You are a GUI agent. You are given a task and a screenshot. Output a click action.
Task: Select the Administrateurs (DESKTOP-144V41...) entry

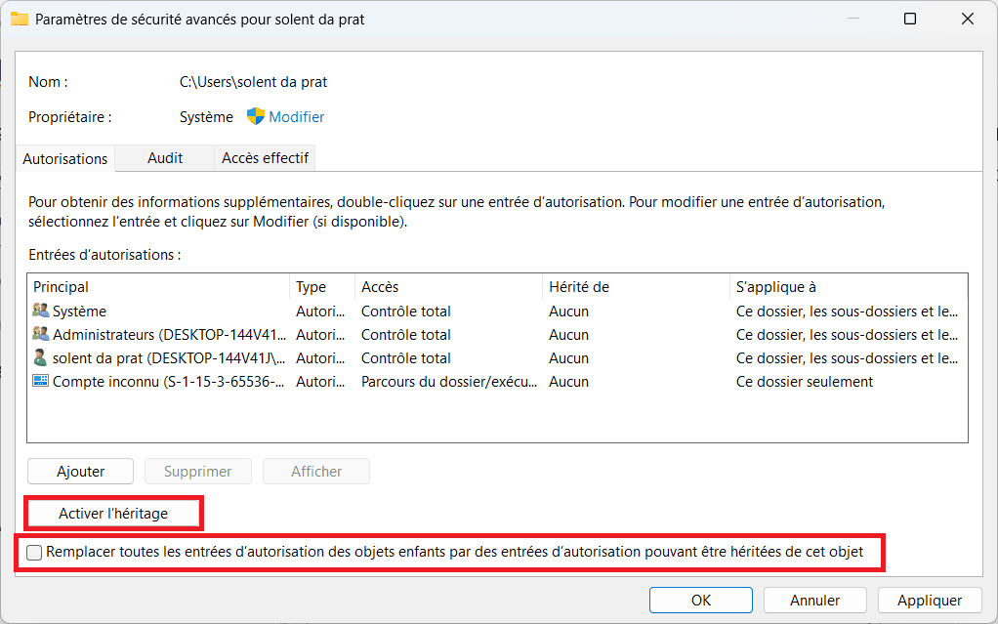[x=497, y=335]
